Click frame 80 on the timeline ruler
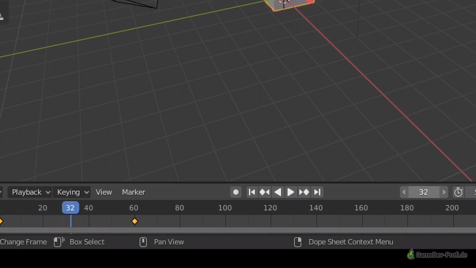 (179, 208)
